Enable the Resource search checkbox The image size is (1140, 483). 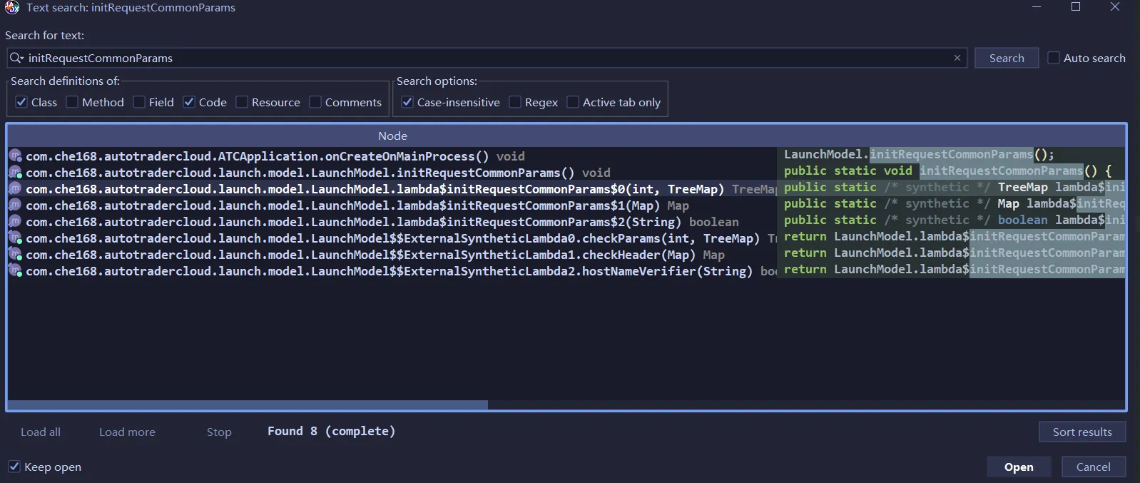[242, 102]
